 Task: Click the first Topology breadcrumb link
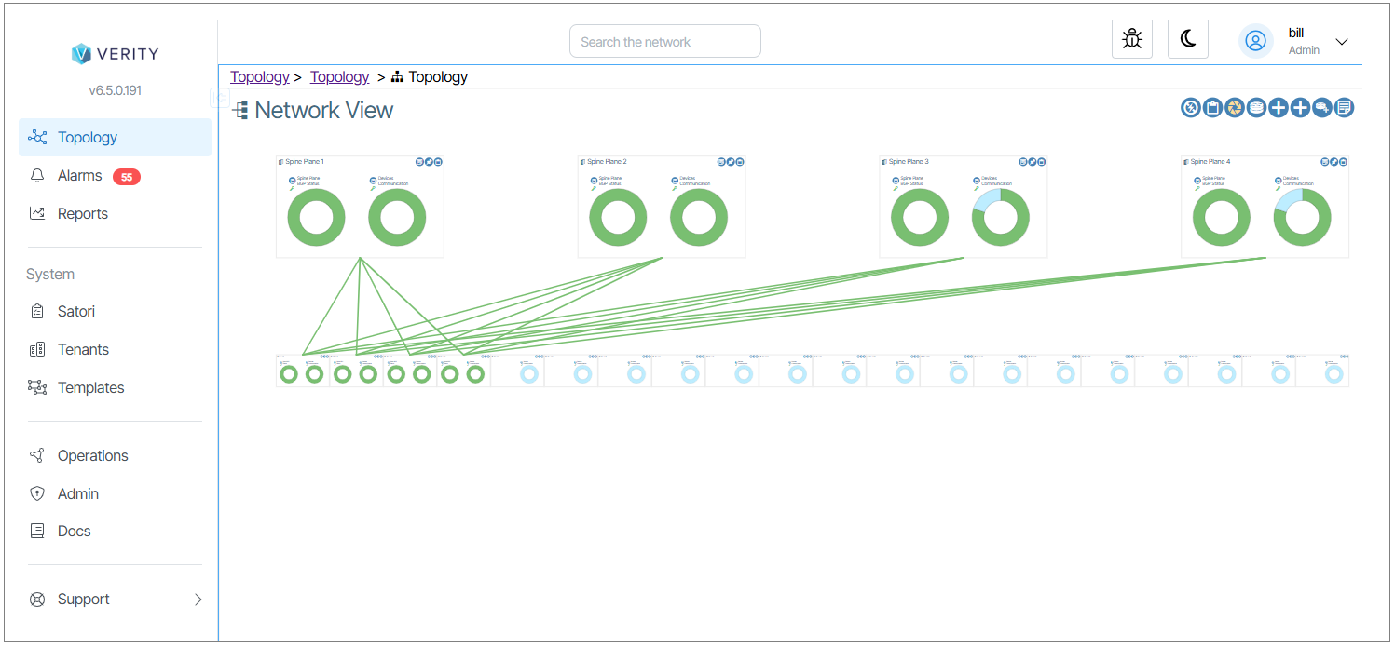(x=259, y=77)
